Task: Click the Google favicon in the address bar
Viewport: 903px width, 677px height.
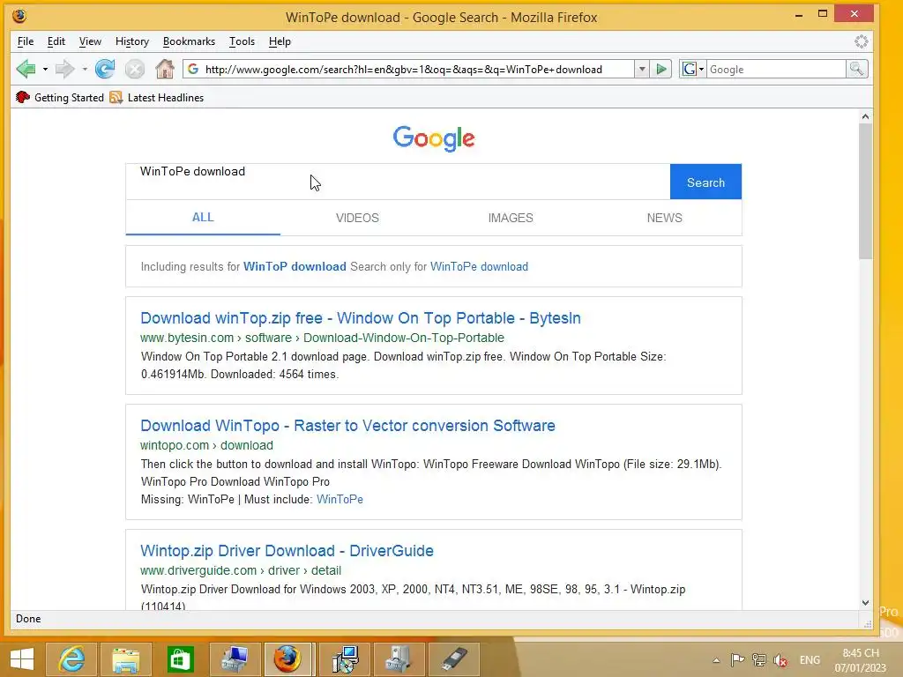Action: 193,69
